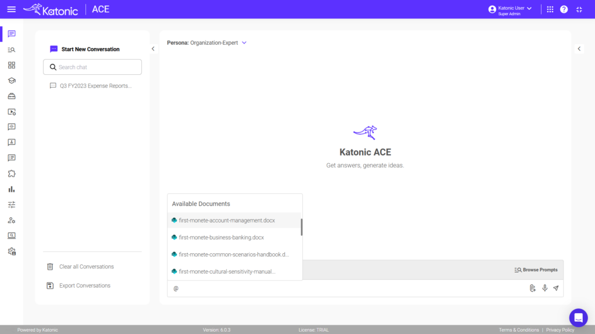Image resolution: width=595 pixels, height=334 pixels.
Task: Open the toolbox sidebar icon
Action: coord(12,96)
